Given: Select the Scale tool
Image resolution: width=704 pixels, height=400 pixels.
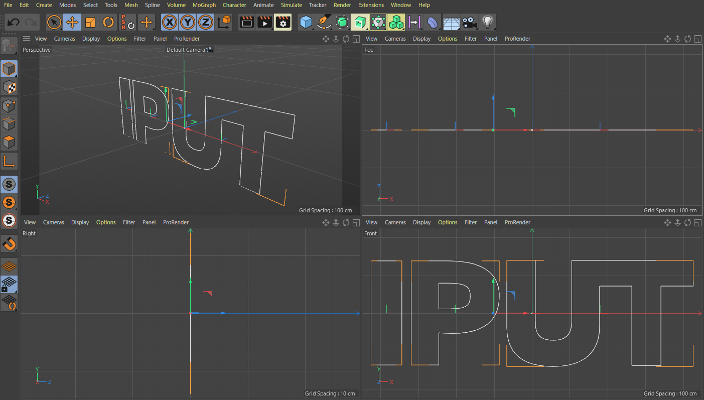Looking at the screenshot, I should pyautogui.click(x=90, y=22).
